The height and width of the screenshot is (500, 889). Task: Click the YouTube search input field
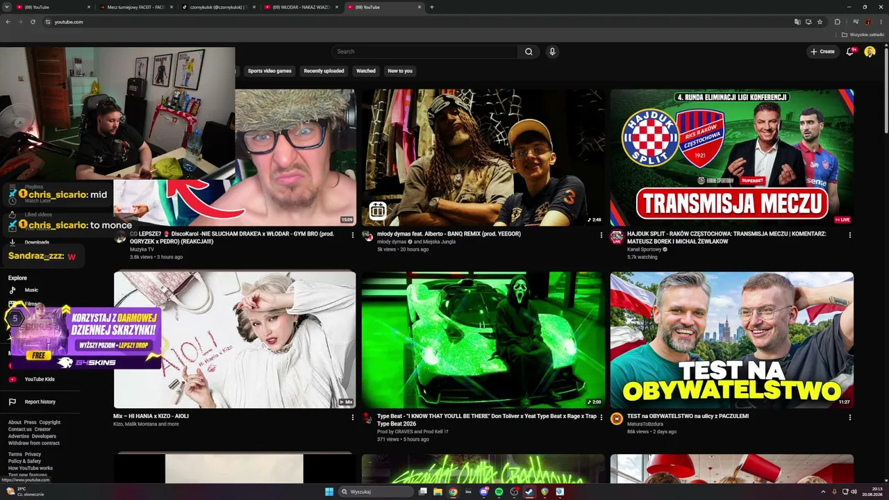pos(425,51)
